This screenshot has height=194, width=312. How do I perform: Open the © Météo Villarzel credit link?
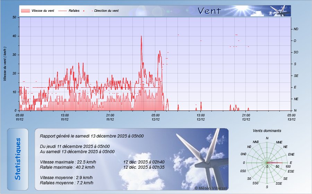tap(211, 188)
